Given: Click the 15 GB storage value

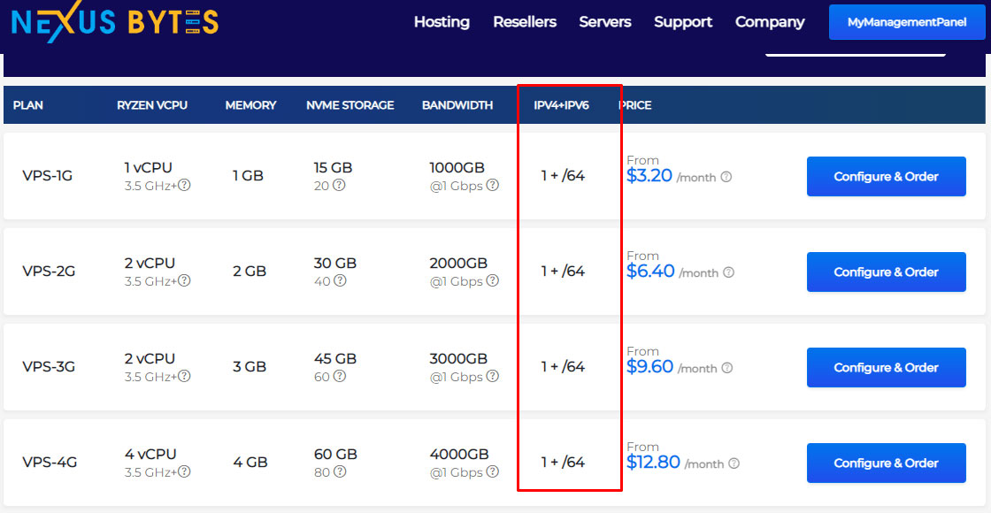Looking at the screenshot, I should [x=333, y=168].
